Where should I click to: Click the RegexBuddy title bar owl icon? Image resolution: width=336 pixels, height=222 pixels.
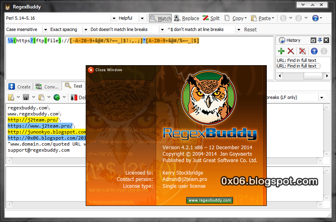pyautogui.click(x=8, y=7)
